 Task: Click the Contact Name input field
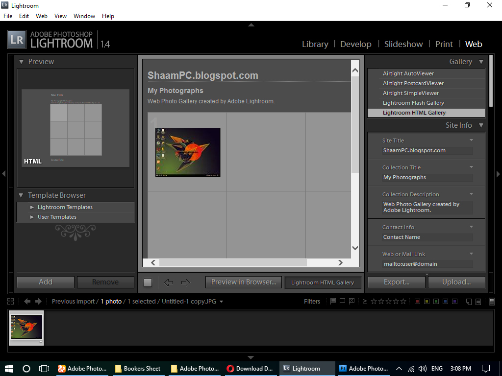click(x=427, y=237)
